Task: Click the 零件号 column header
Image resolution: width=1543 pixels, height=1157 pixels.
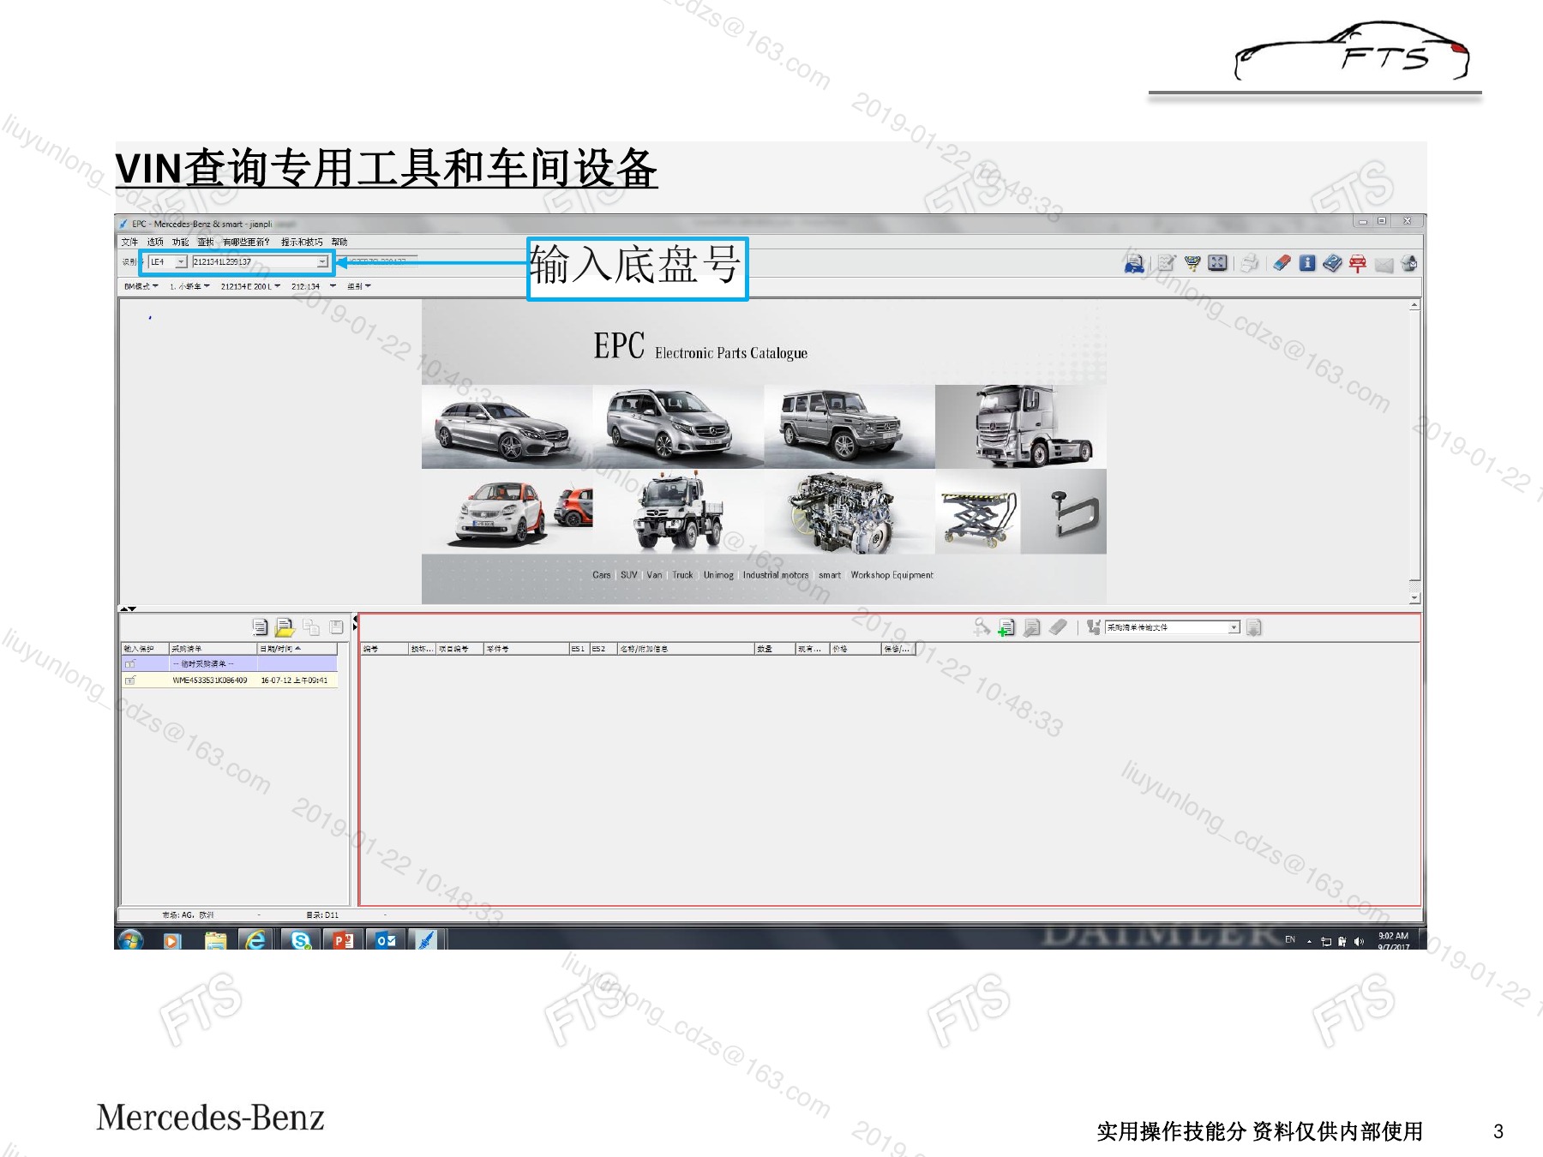Action: (x=526, y=649)
